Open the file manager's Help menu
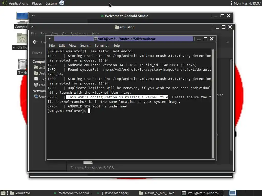The height and width of the screenshot is (196, 262). tap(96, 34)
